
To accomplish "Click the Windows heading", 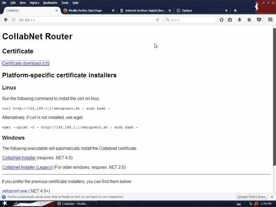I will [x=13, y=138].
